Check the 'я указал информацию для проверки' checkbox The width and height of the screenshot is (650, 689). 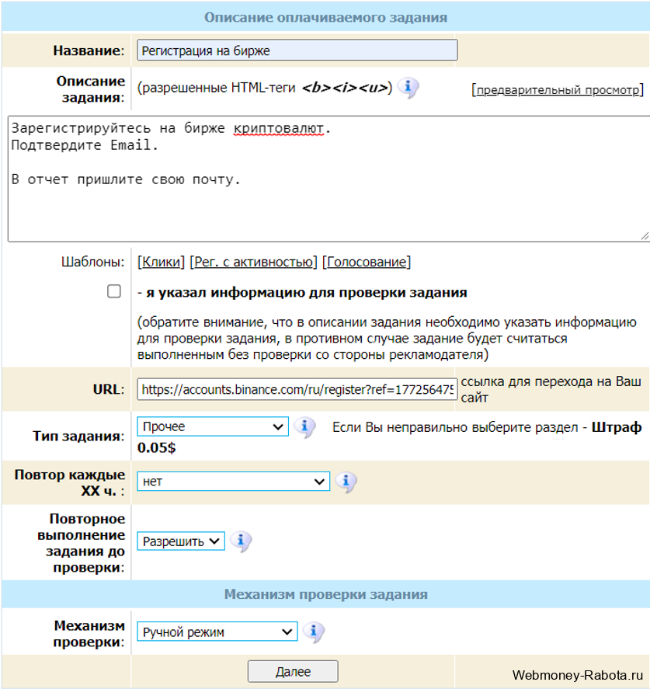pos(114,291)
